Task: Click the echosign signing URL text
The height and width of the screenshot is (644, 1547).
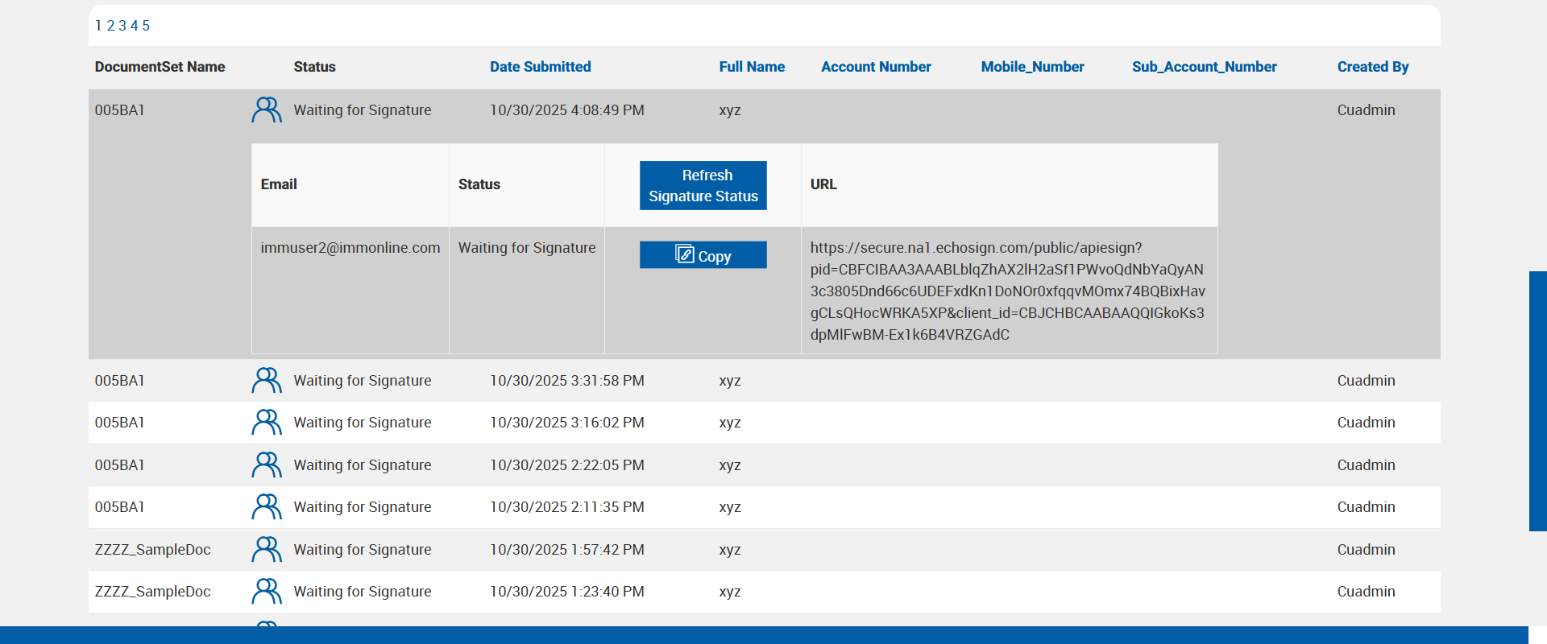Action: click(x=1008, y=291)
